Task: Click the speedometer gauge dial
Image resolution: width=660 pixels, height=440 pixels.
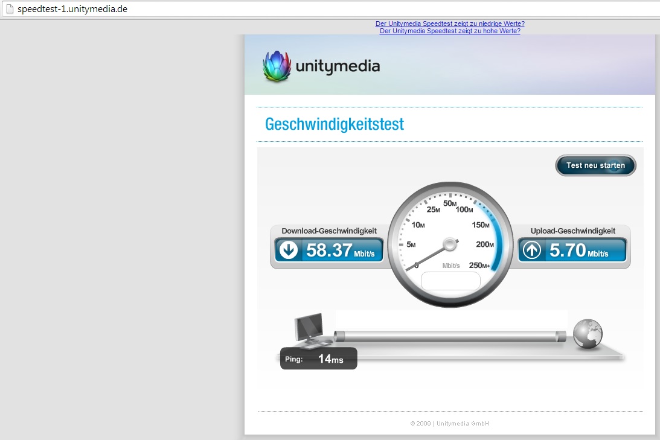Action: (x=450, y=244)
